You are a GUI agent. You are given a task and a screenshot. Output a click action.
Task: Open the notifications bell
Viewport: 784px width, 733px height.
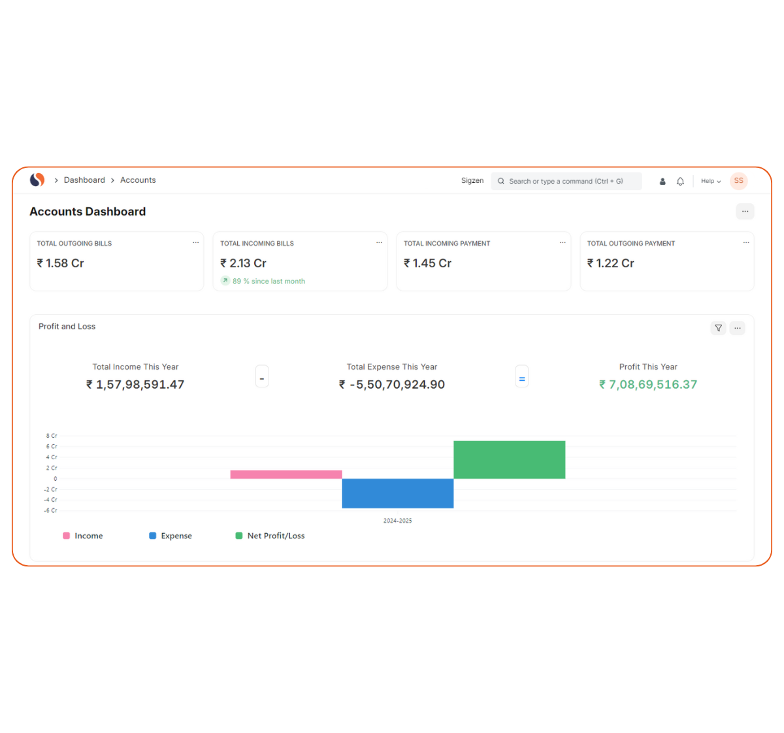[x=680, y=182]
